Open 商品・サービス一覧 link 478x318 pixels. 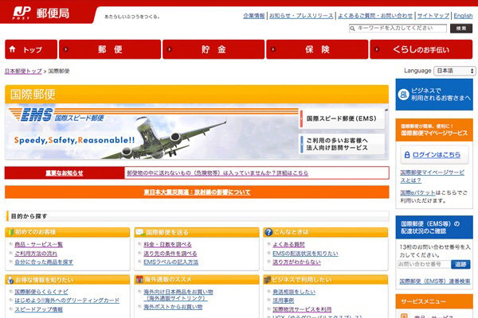pos(39,244)
